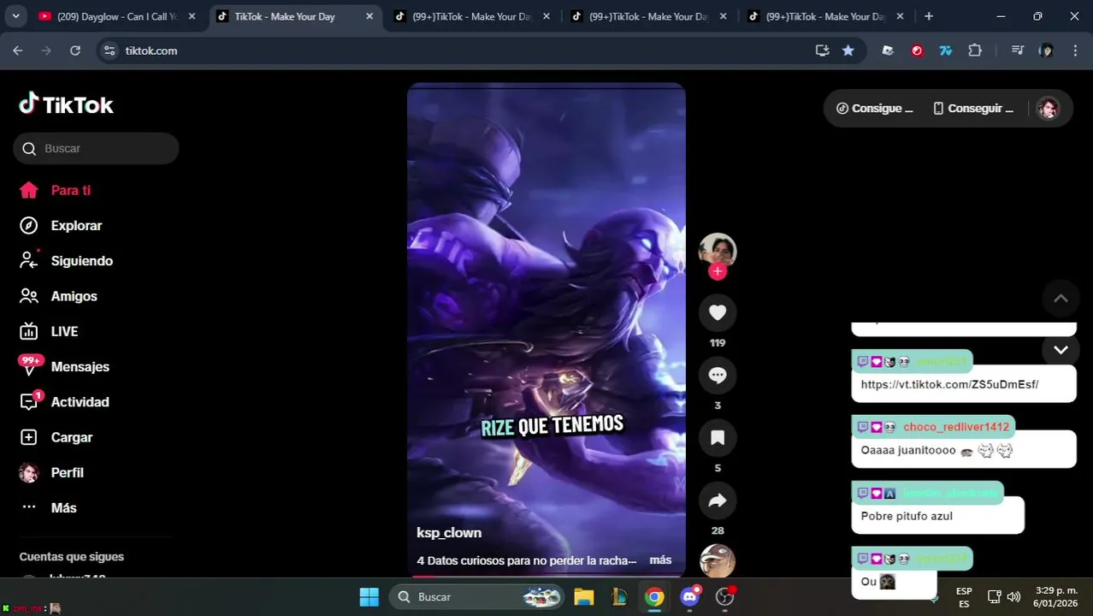Open the video comments showing 3

(x=718, y=376)
